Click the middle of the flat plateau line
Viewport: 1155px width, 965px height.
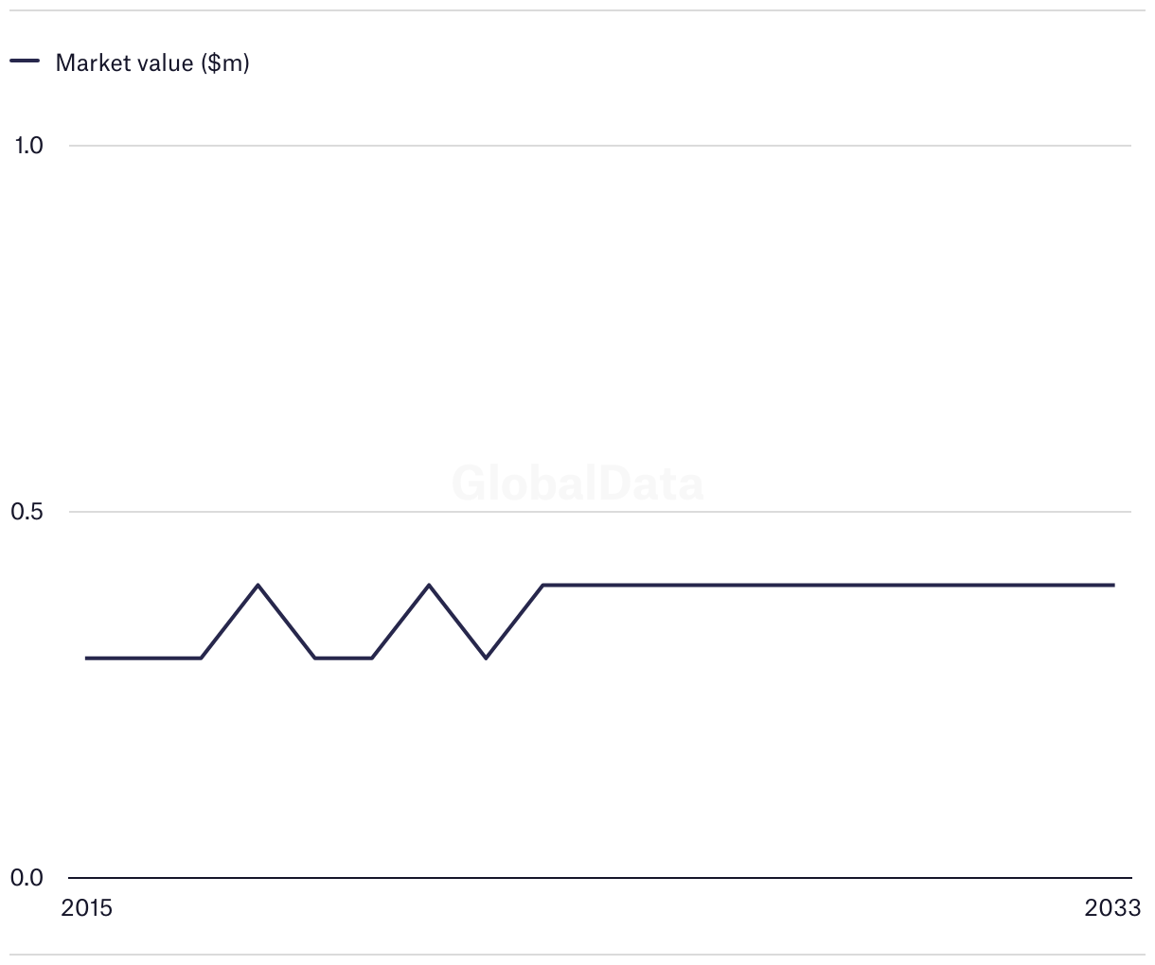coord(828,585)
